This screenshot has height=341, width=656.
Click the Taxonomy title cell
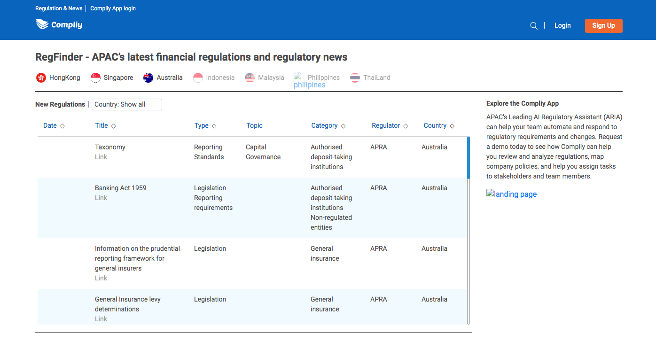(x=110, y=147)
